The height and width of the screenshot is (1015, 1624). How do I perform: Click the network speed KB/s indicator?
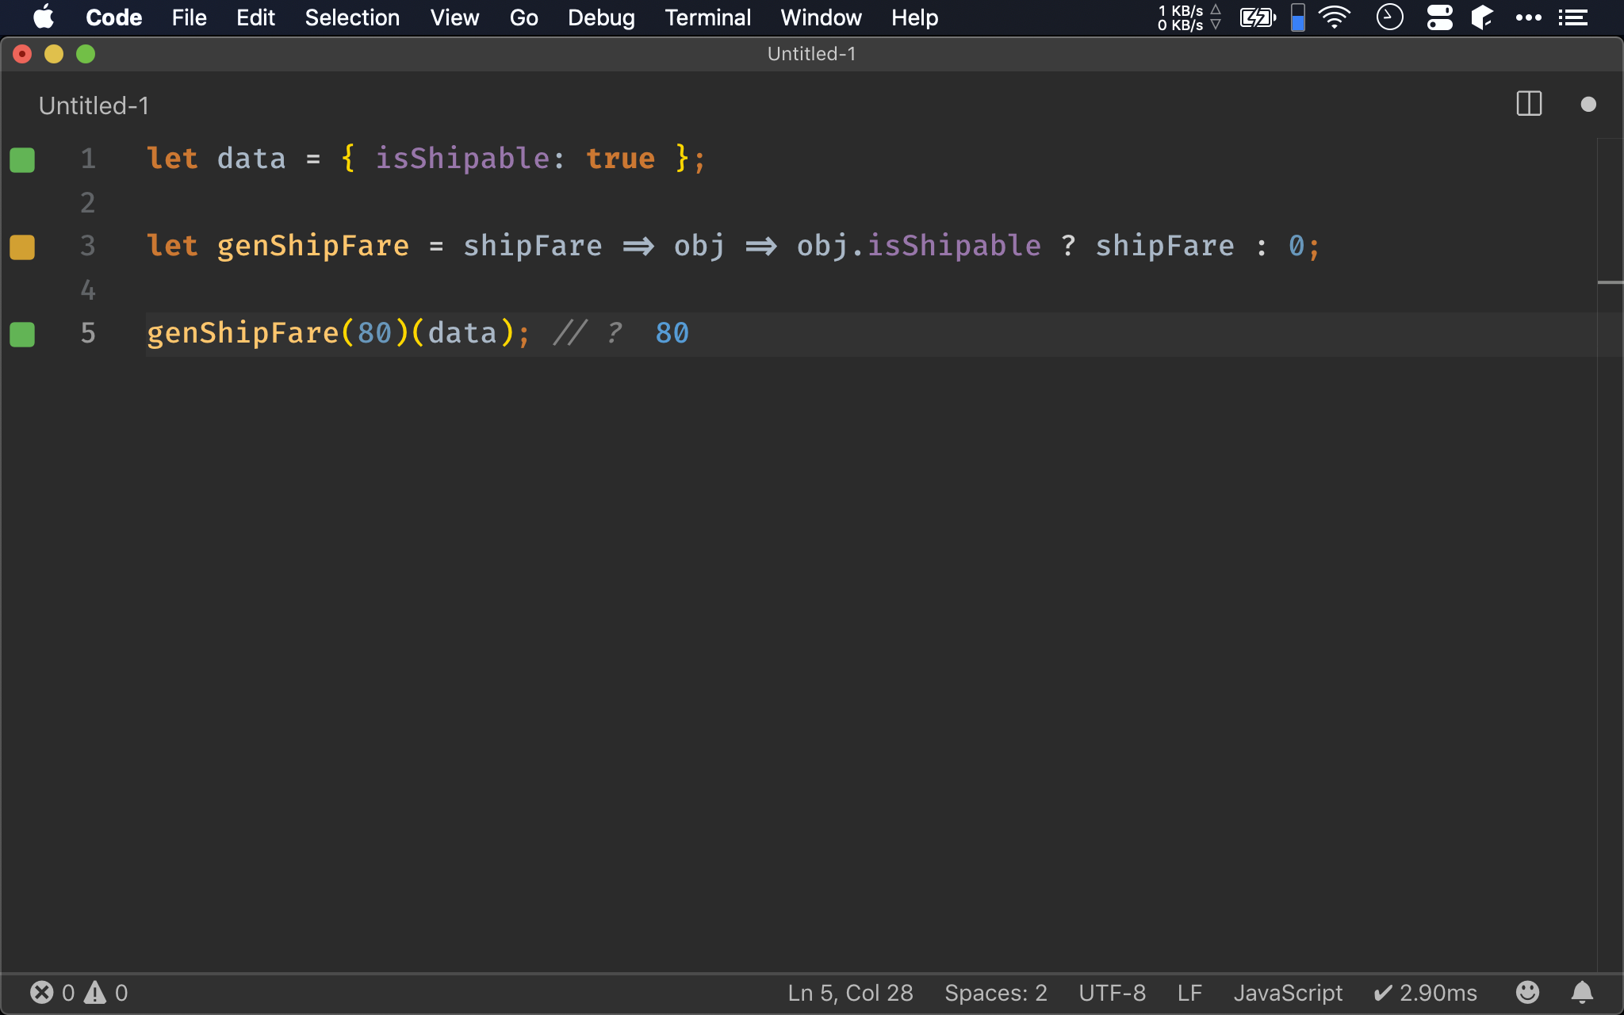pos(1189,17)
